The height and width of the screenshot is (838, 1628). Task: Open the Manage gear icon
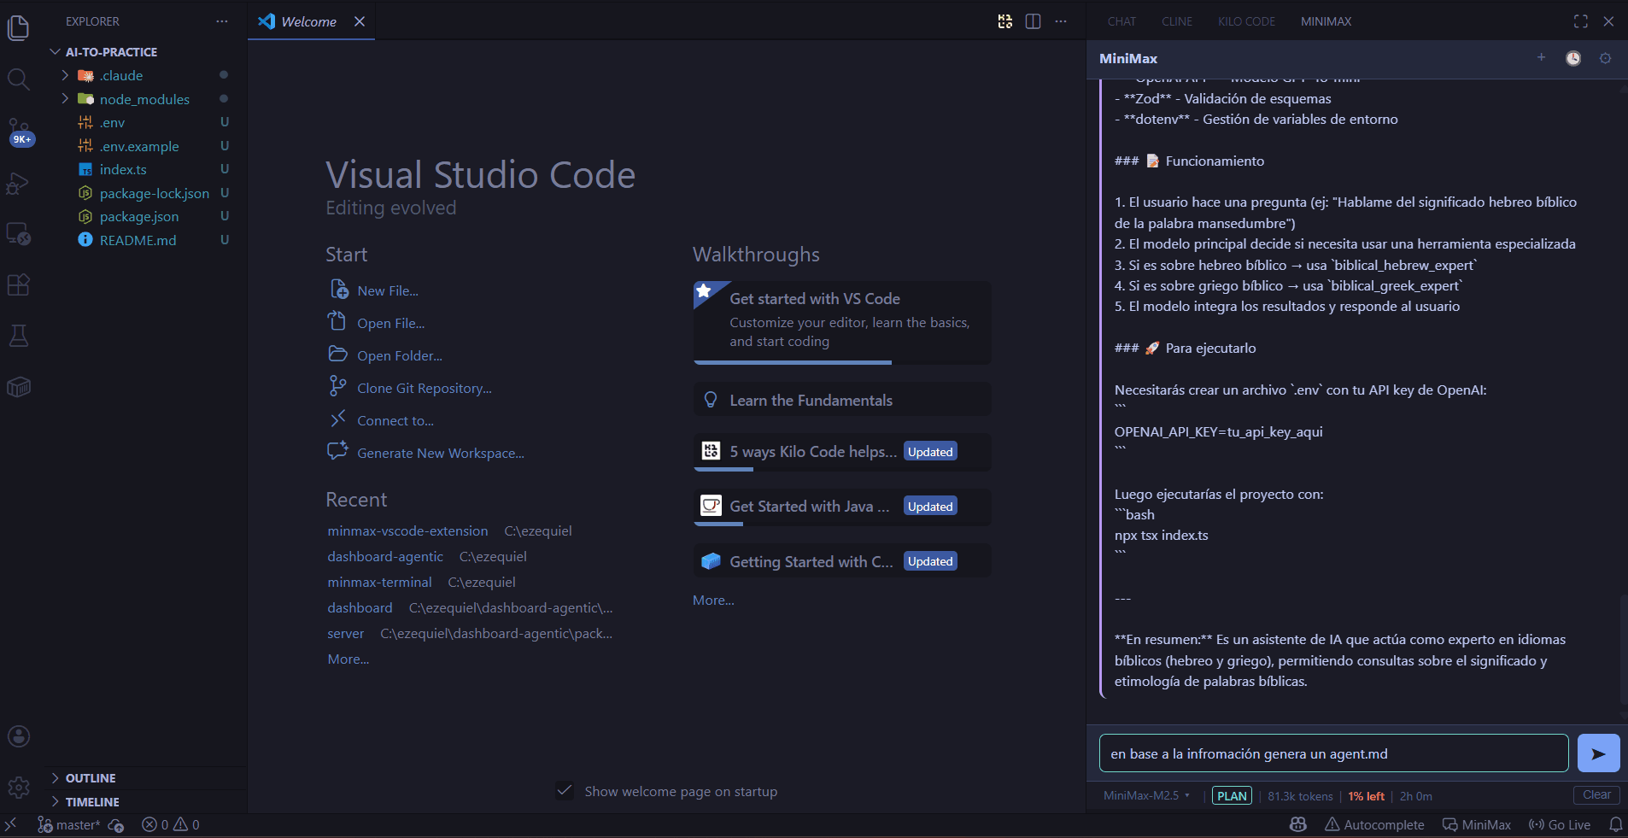[x=18, y=787]
